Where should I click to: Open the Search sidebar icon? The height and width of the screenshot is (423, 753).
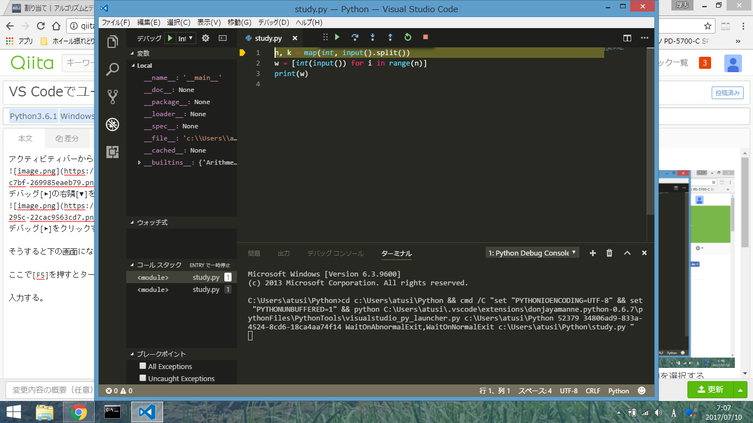coord(112,69)
